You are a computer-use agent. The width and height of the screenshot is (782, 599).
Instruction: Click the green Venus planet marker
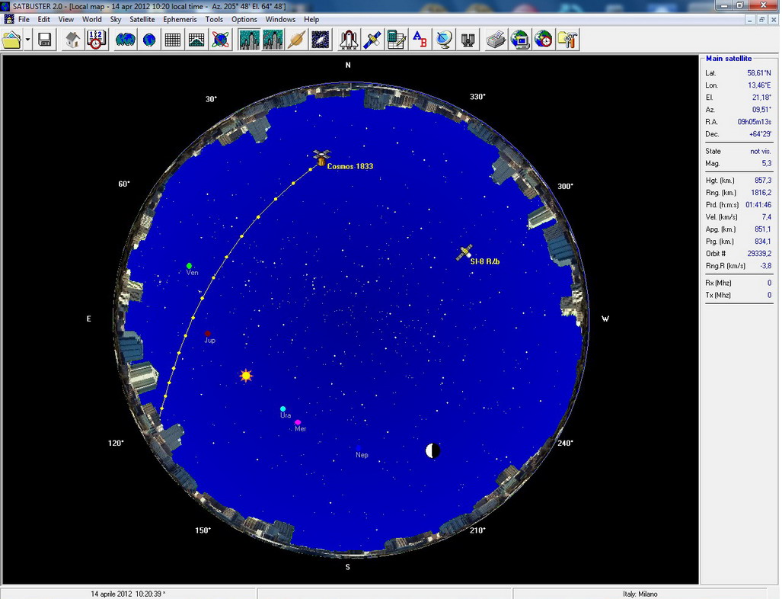(x=189, y=265)
